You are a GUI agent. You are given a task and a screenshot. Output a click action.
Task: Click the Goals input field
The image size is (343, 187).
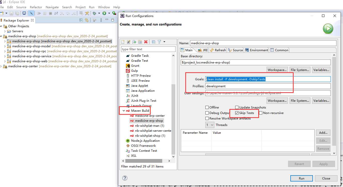coord(268,79)
